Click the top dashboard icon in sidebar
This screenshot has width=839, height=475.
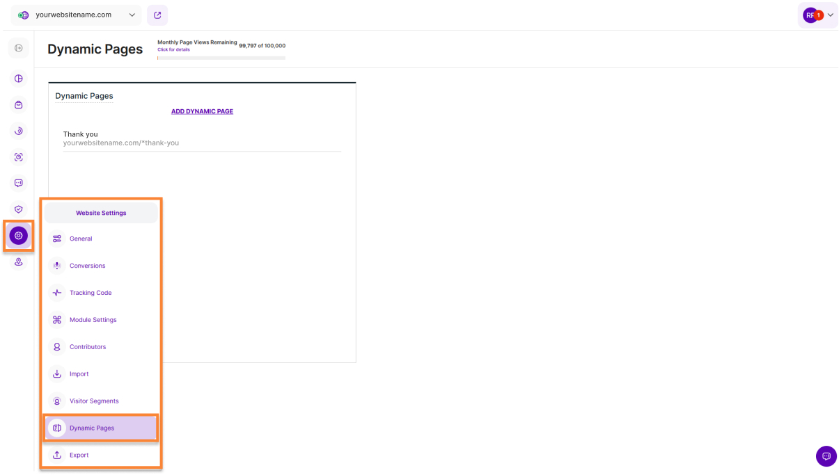tap(19, 48)
